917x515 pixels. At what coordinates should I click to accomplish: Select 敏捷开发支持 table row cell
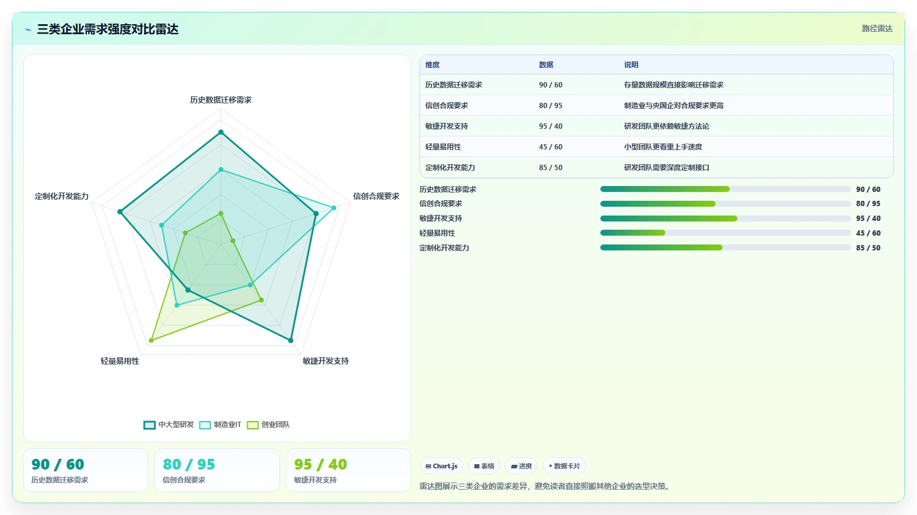click(x=447, y=126)
